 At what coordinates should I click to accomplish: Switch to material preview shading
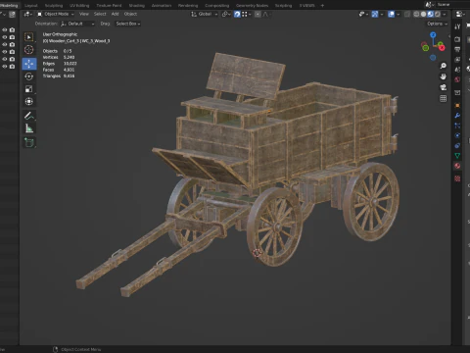431,14
